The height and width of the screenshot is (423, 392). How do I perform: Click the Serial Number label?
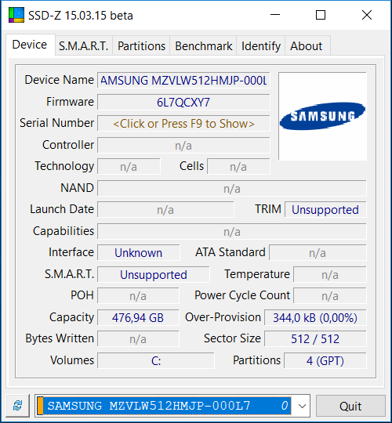[57, 123]
